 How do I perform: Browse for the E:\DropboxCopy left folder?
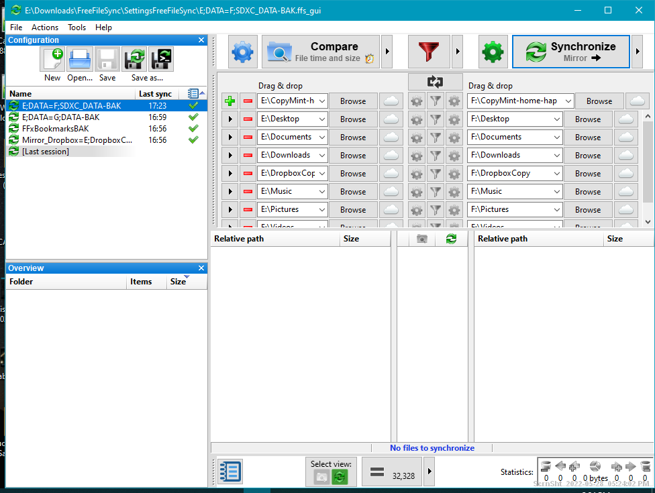[353, 174]
